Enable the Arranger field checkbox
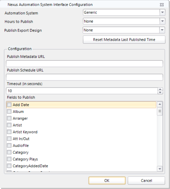 click(x=9, y=118)
